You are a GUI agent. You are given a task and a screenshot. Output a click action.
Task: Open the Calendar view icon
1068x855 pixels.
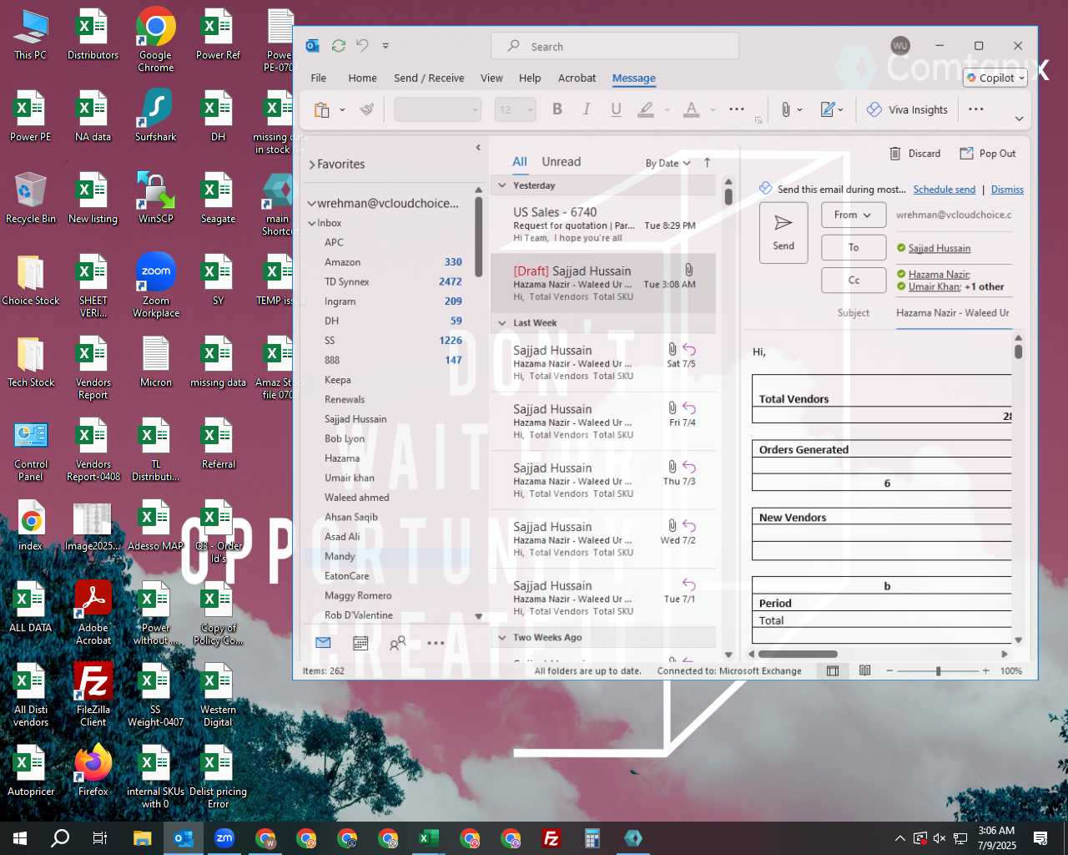(360, 643)
